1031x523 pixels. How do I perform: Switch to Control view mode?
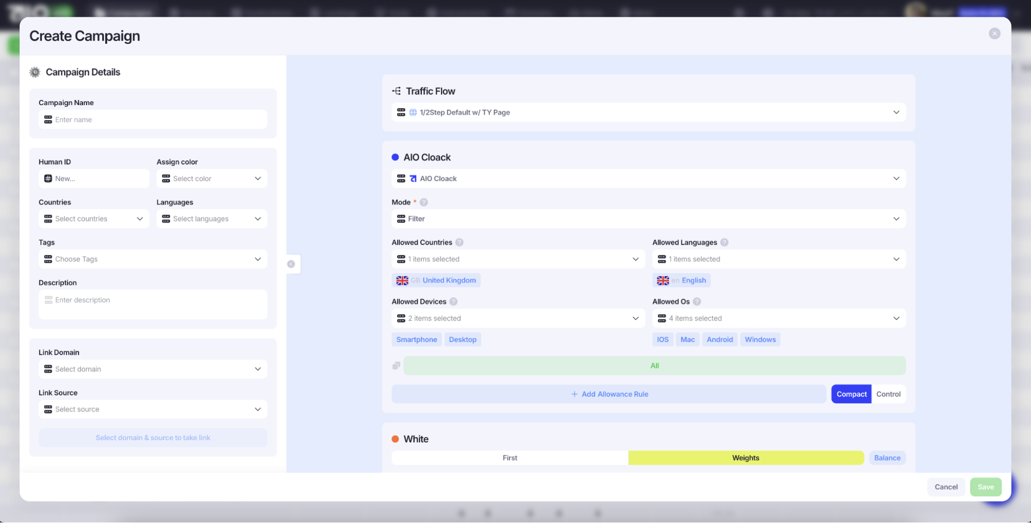coord(888,394)
